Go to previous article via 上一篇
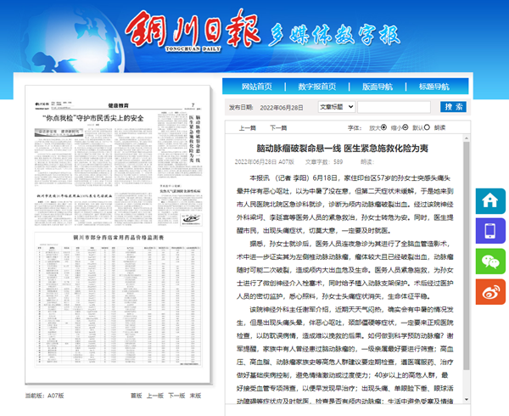The height and width of the screenshot is (416, 509). pyautogui.click(x=248, y=128)
